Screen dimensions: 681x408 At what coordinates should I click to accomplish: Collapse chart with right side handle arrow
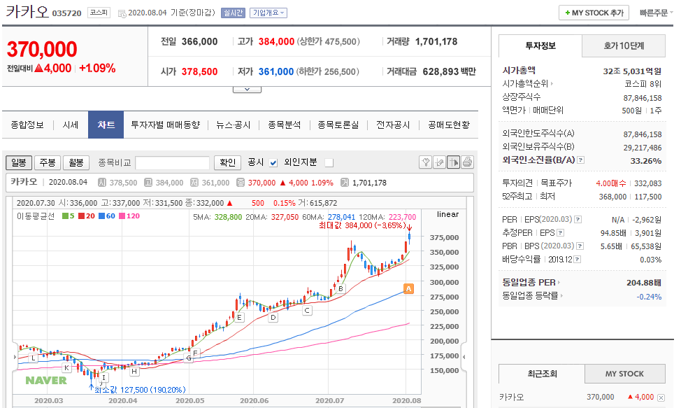464,357
